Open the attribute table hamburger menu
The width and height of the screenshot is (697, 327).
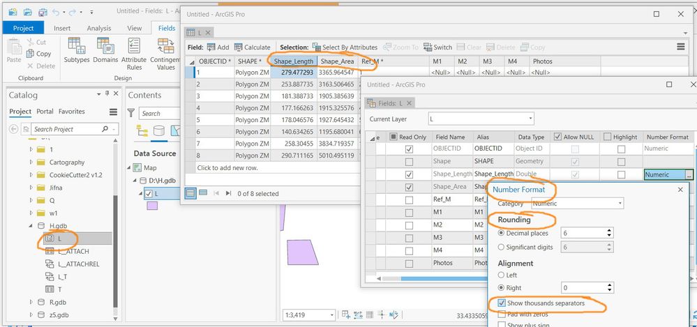(680, 47)
